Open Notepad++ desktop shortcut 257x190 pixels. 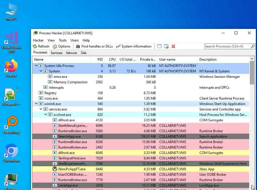click(x=11, y=96)
